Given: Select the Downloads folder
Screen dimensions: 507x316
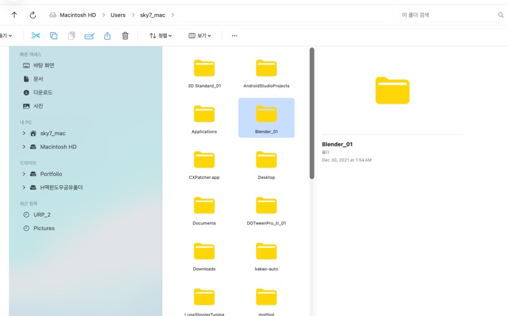Looking at the screenshot, I should (x=204, y=256).
